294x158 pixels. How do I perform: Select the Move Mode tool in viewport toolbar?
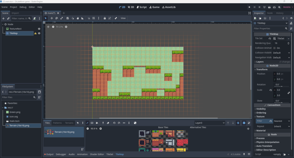[52, 18]
